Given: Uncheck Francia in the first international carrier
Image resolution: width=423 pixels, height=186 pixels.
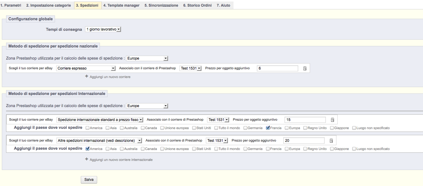Looking at the screenshot, I should click(268, 128).
